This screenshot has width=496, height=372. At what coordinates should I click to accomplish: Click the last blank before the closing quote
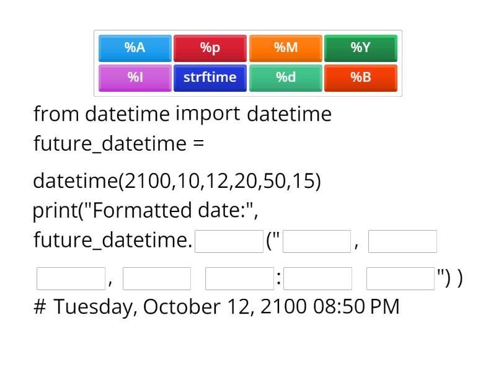tap(401, 278)
